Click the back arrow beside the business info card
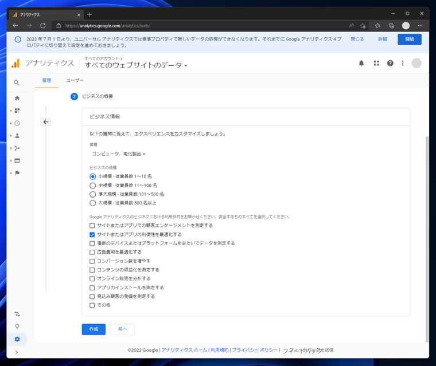The height and width of the screenshot is (366, 436). 46,122
